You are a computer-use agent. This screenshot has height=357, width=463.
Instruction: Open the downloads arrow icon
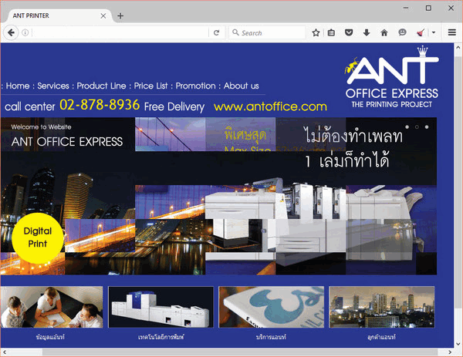point(366,32)
